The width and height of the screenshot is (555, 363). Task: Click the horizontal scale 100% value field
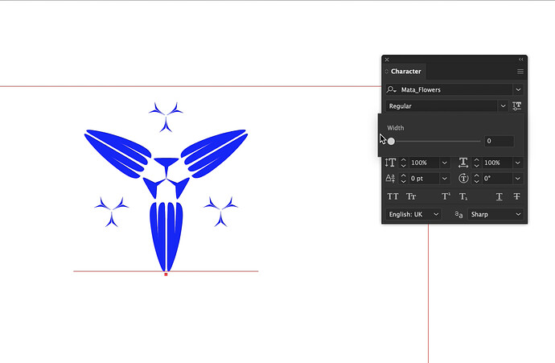[497, 163]
